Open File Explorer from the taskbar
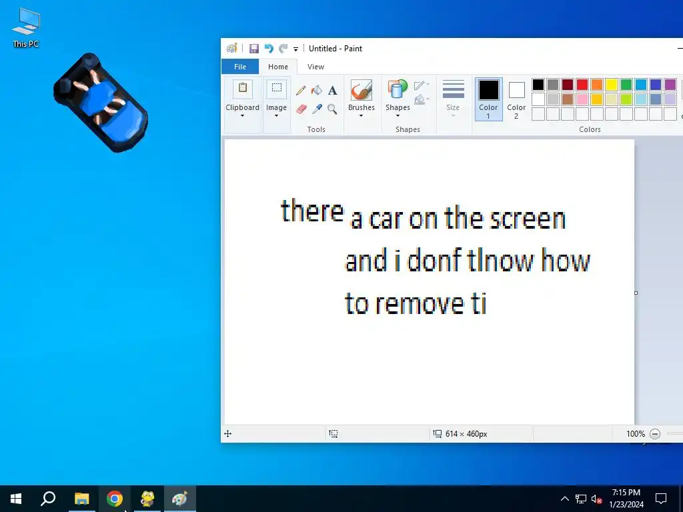683x512 pixels. (x=81, y=499)
